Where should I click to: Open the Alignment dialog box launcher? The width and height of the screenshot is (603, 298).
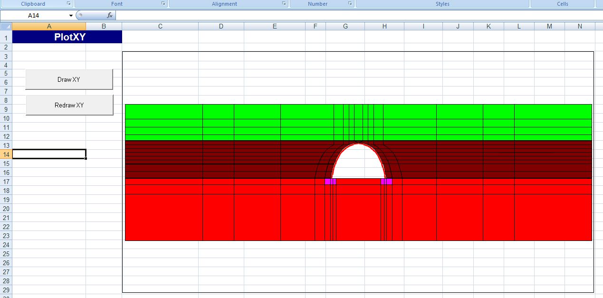[283, 4]
